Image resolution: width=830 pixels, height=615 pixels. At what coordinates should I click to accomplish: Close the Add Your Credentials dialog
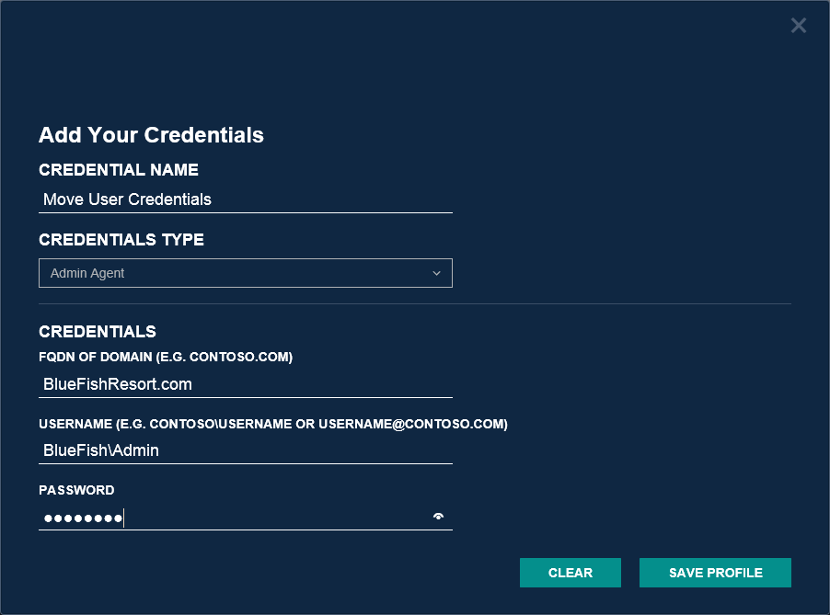coord(798,26)
